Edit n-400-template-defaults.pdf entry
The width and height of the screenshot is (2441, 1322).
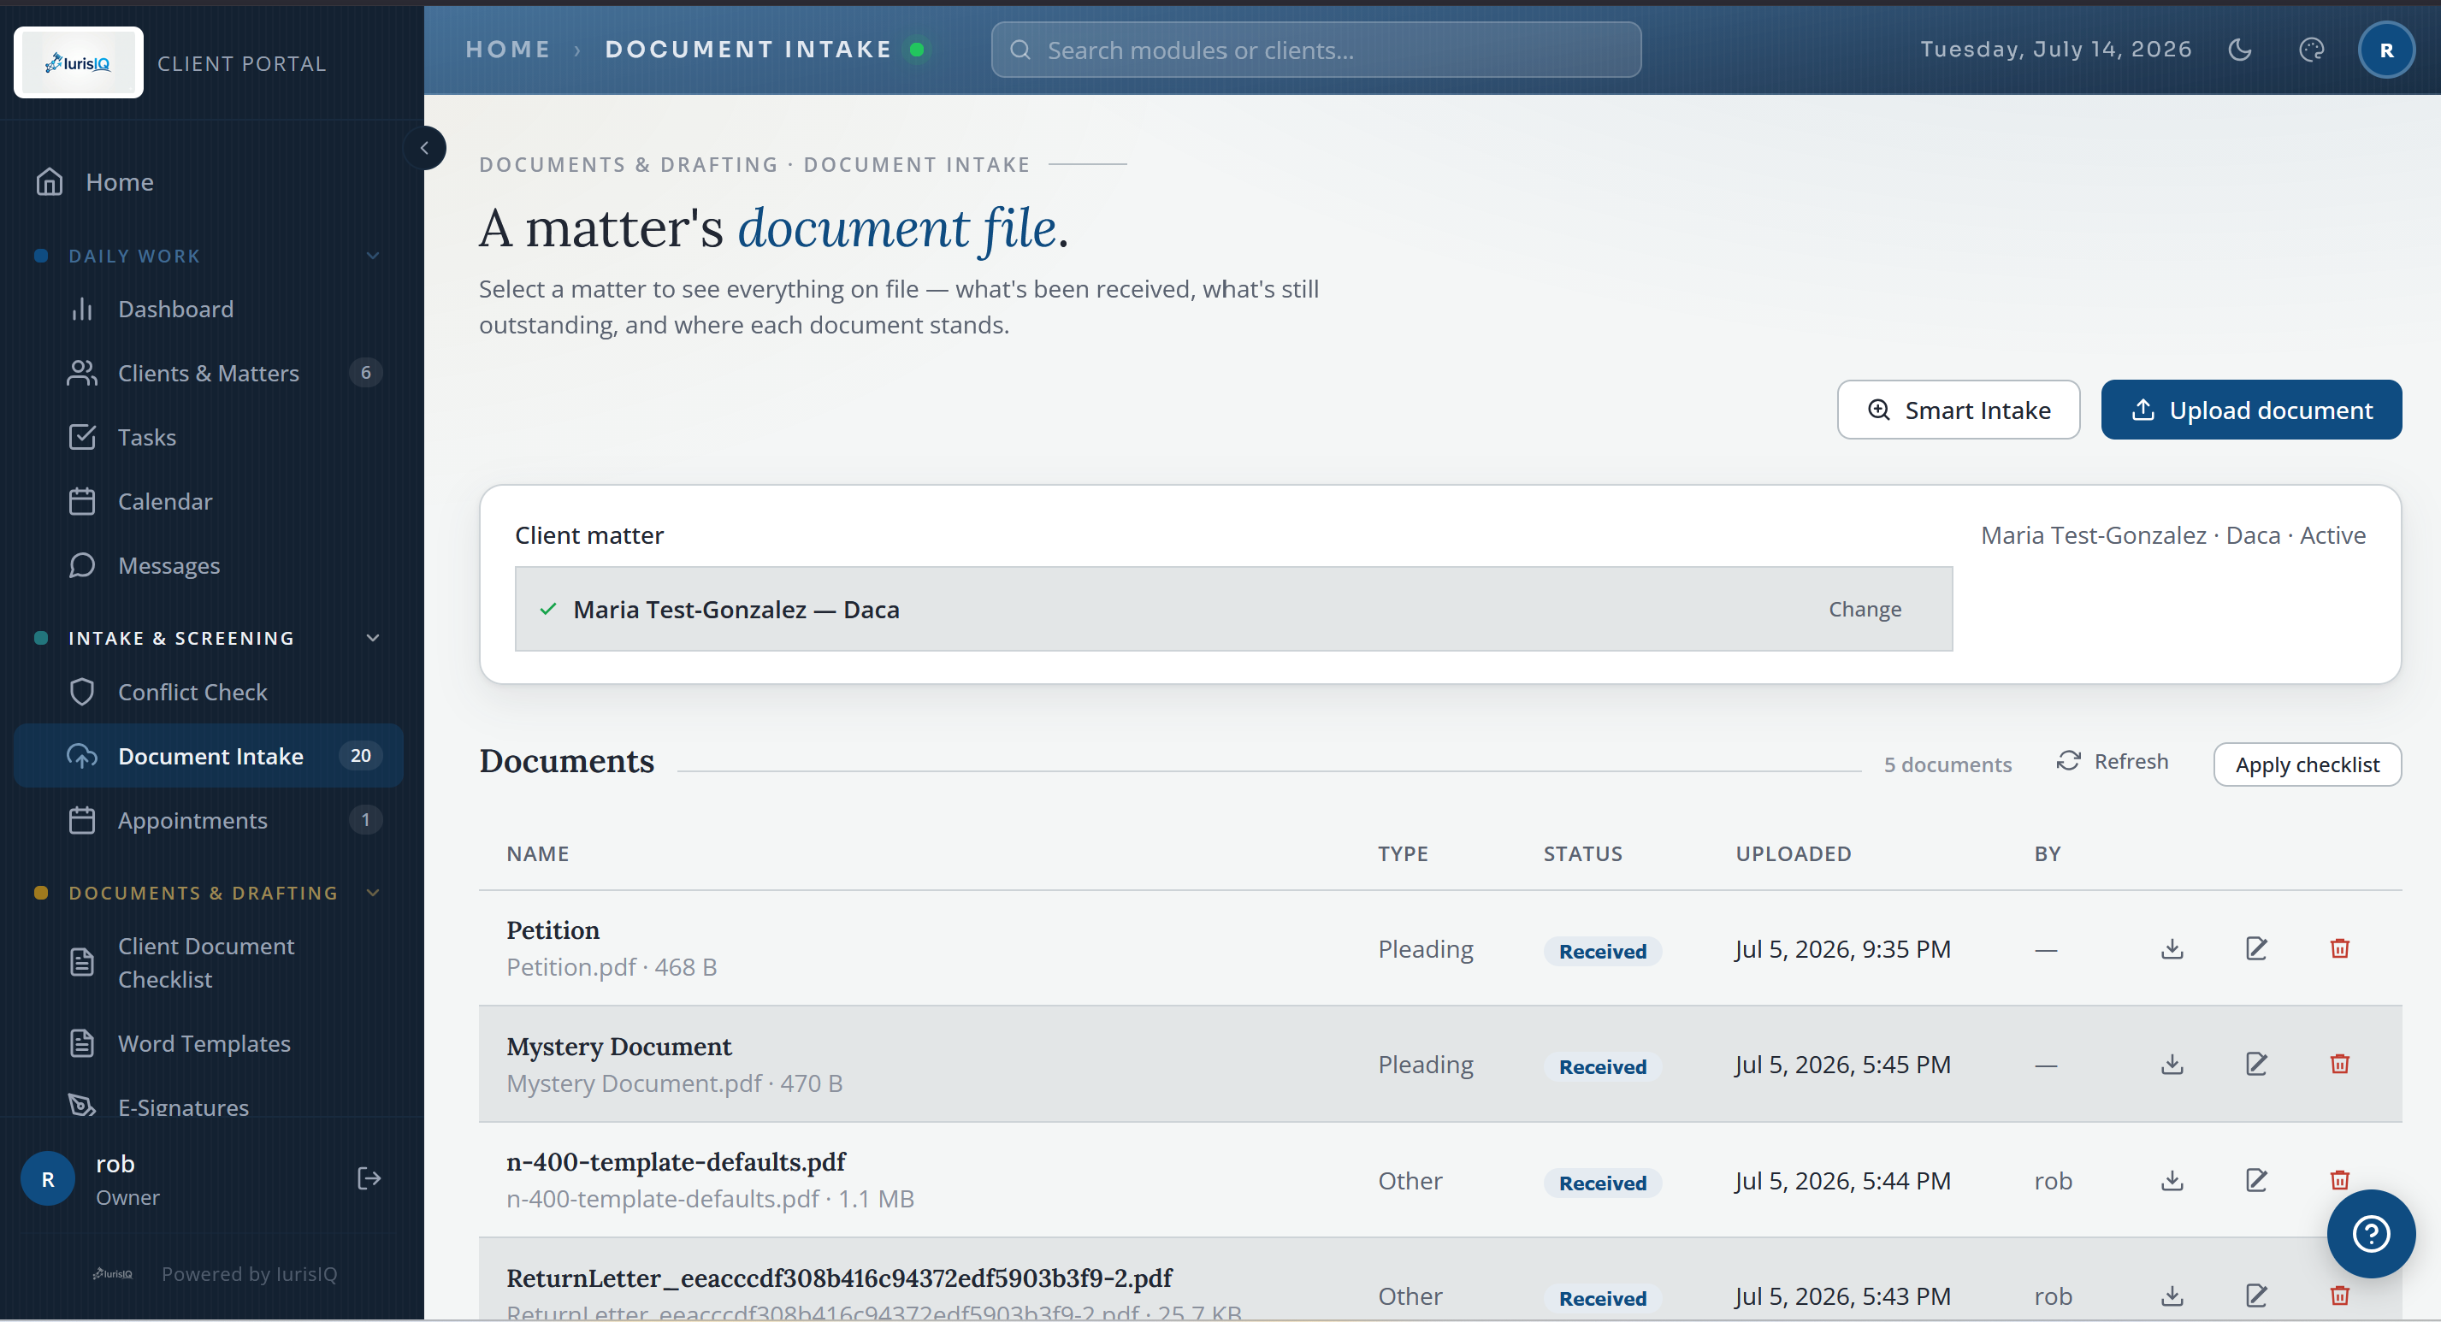[x=2256, y=1181]
